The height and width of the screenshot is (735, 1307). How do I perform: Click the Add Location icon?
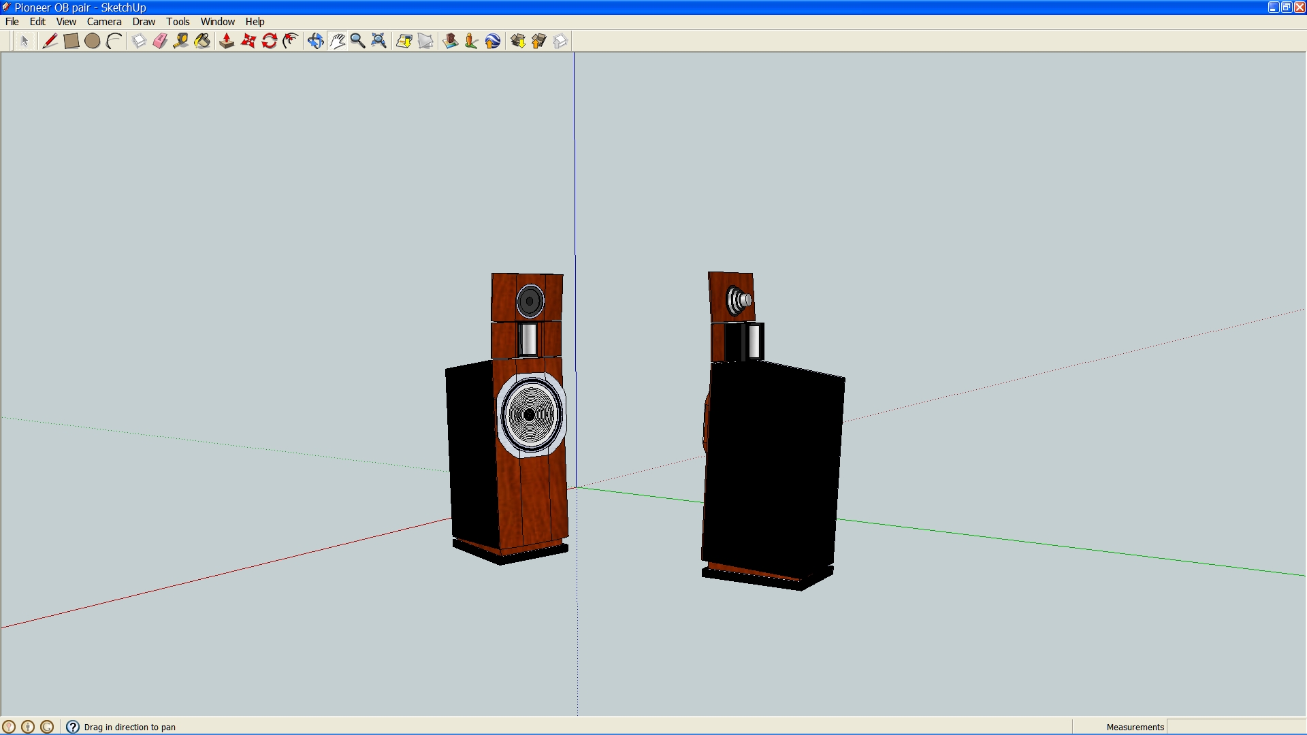click(404, 42)
